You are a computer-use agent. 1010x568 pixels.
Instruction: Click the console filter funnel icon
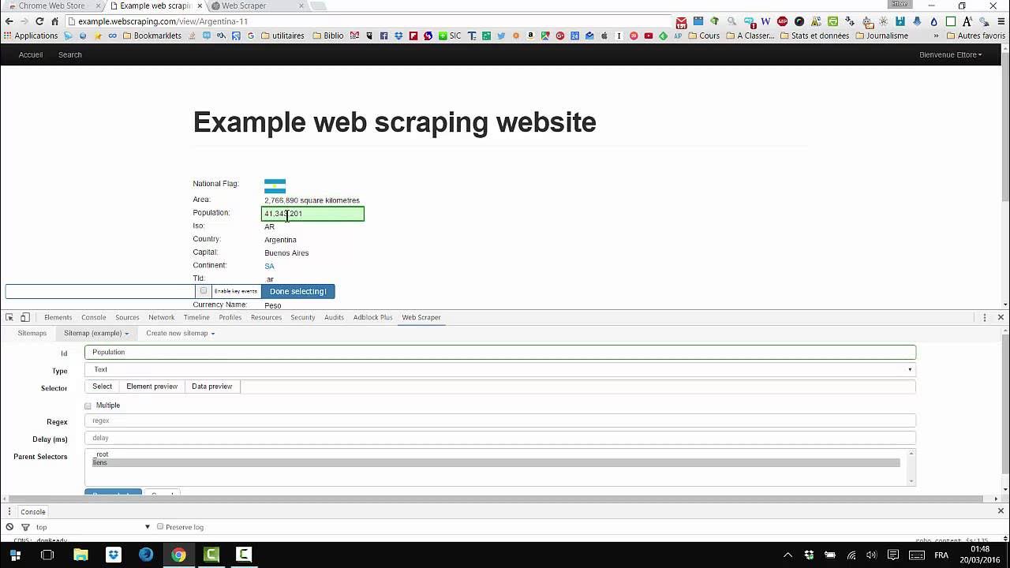pyautogui.click(x=25, y=527)
